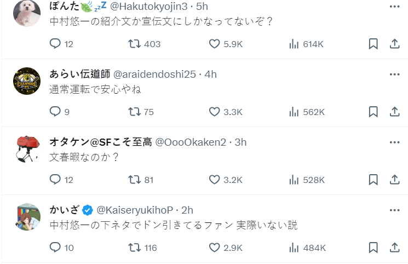Expand the three-dot menu on オタケン's tweet
This screenshot has width=408, height=264.
[x=394, y=142]
